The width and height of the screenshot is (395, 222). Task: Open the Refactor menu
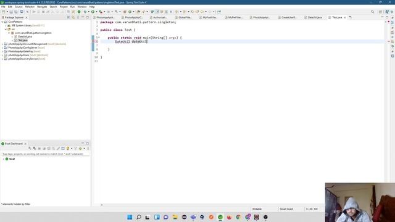coord(30,7)
